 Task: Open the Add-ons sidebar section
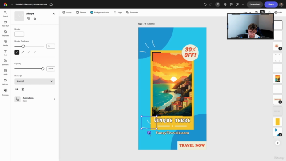click(5, 81)
